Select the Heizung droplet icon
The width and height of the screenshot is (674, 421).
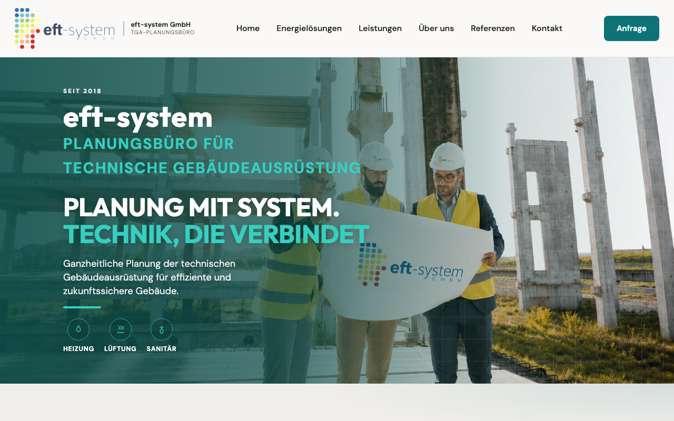[x=78, y=329]
